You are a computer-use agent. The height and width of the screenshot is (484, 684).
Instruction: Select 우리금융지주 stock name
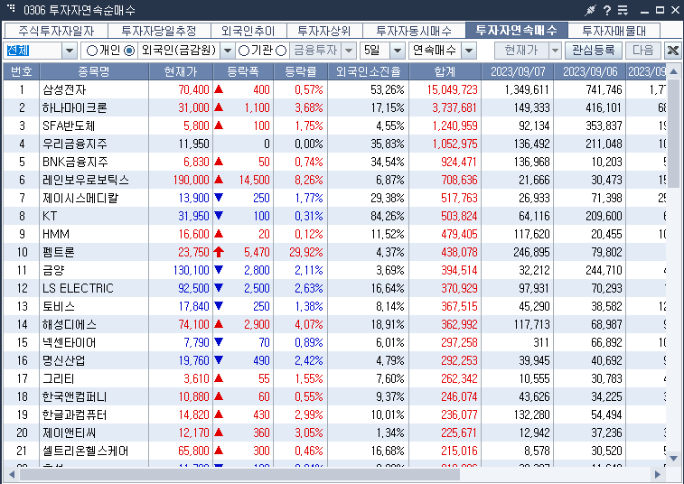(x=75, y=144)
